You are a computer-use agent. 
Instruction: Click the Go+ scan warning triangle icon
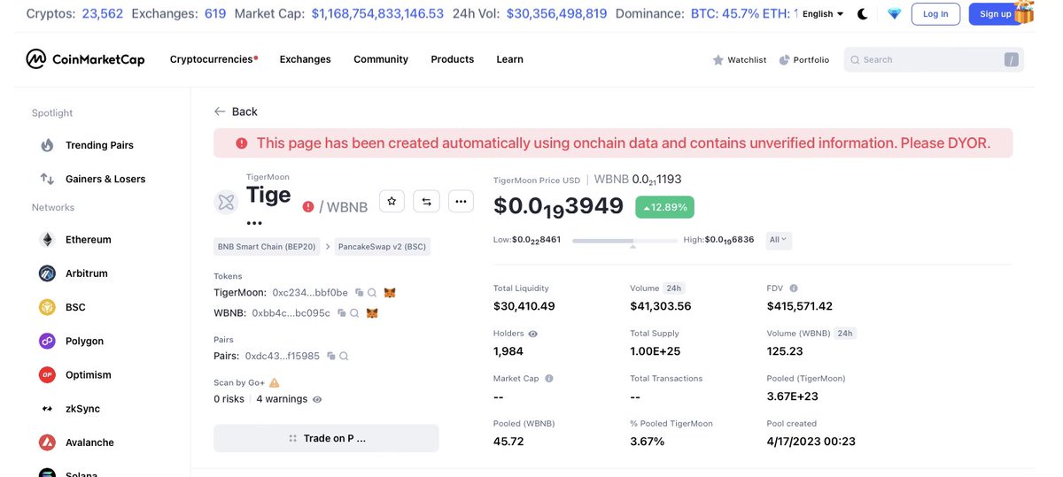point(275,382)
